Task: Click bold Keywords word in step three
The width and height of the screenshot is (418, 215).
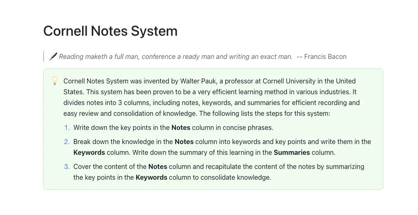Action: (x=151, y=177)
